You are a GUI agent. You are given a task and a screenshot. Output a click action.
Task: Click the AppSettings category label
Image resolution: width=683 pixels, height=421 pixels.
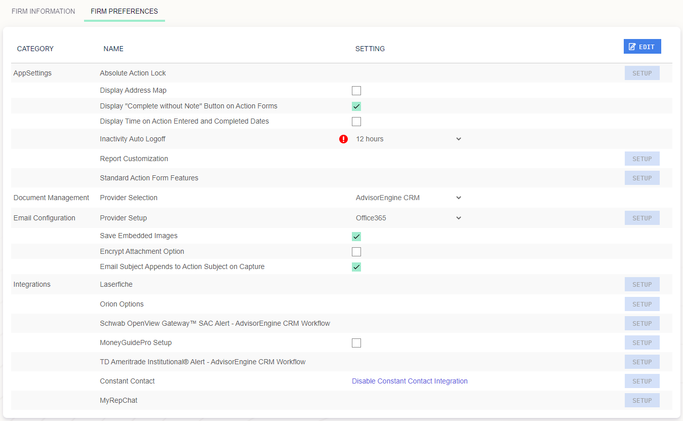pos(32,73)
